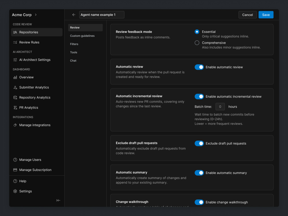Open Repository Analytics
This screenshot has width=288, height=216.
click(x=37, y=97)
